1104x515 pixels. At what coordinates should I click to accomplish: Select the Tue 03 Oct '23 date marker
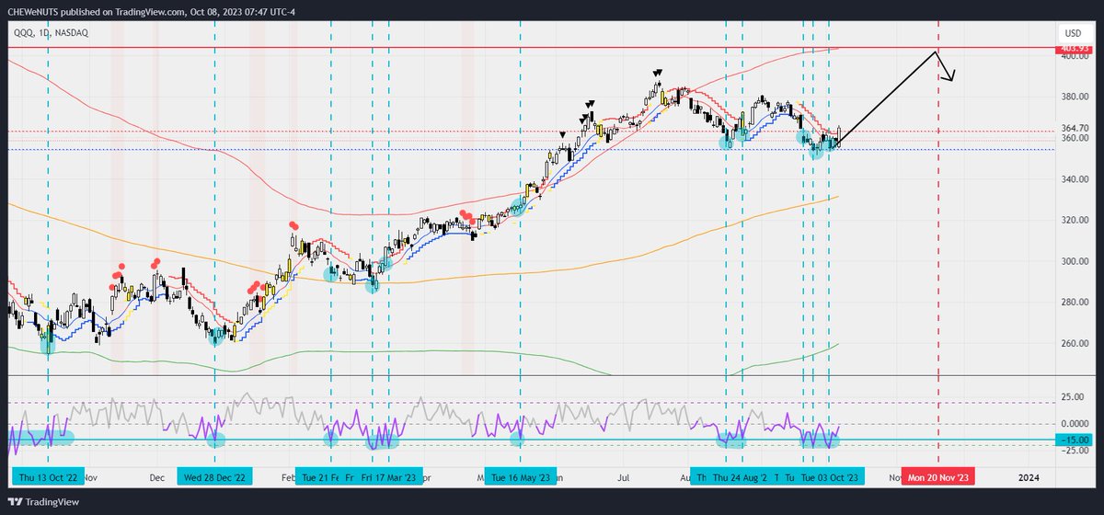point(831,478)
